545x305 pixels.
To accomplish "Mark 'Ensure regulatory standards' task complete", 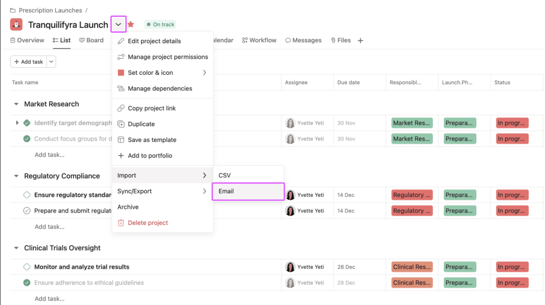I will 27,195.
